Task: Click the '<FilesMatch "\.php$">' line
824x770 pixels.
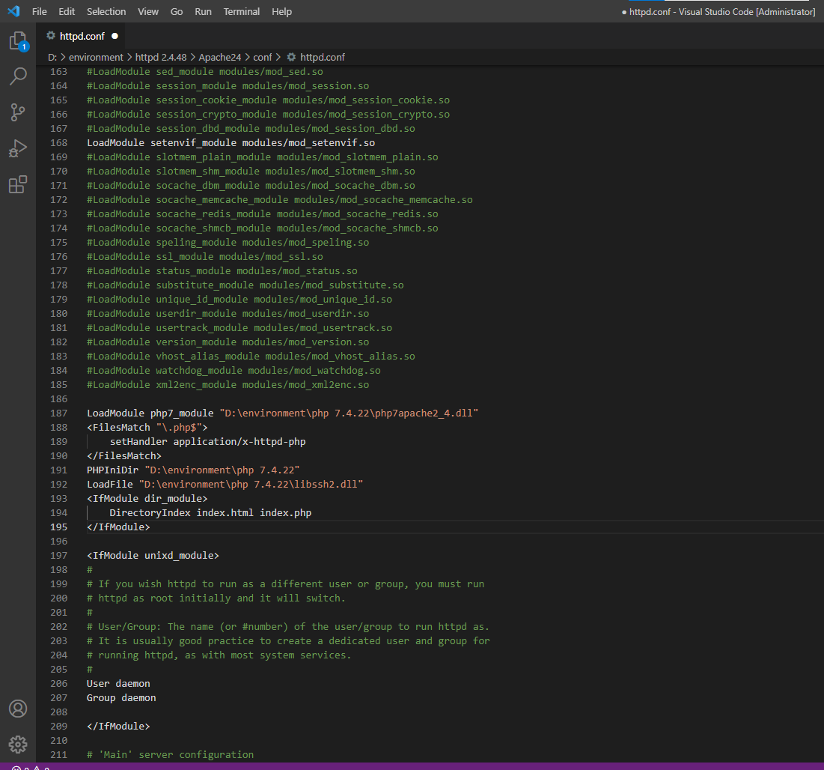Action: coord(147,428)
